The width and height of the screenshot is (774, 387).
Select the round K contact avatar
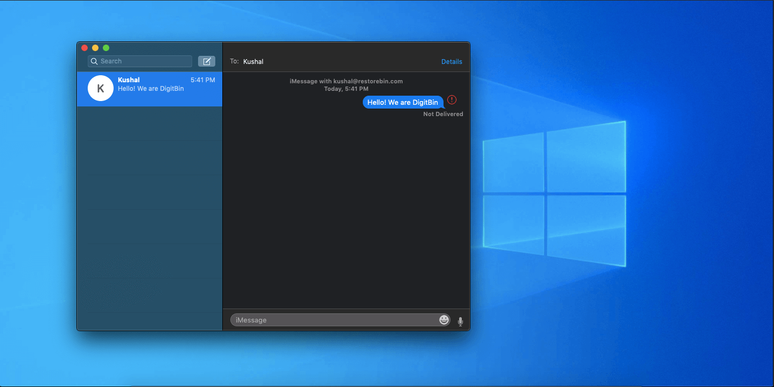click(x=101, y=88)
